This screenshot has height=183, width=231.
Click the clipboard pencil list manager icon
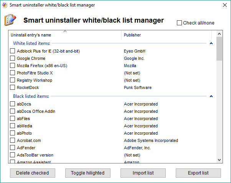[x=10, y=20]
